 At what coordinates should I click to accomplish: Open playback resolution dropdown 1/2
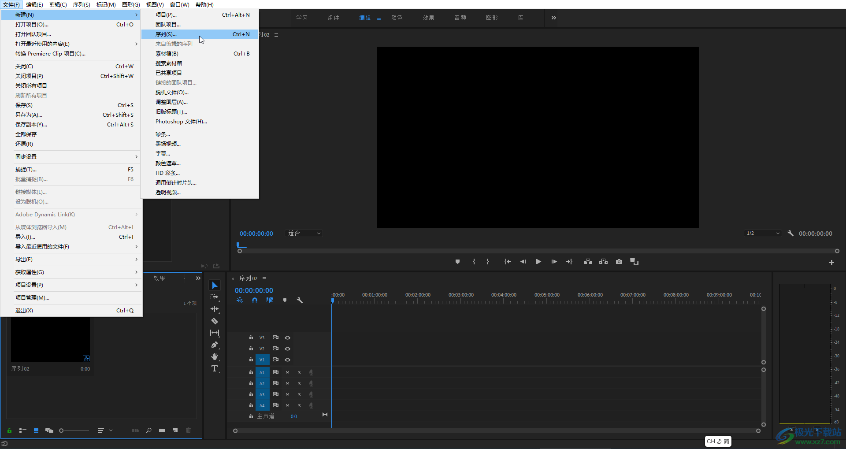[763, 233]
